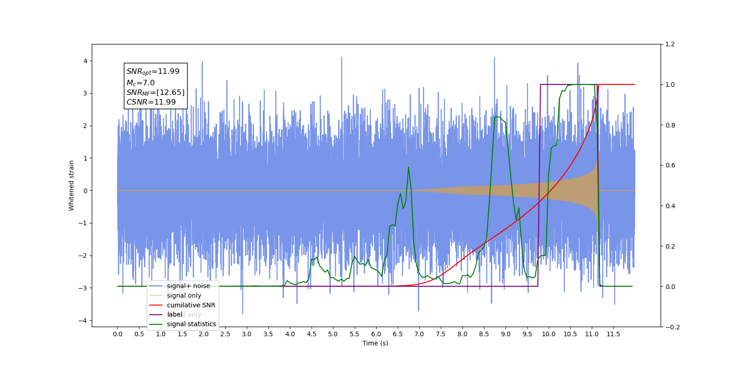The width and height of the screenshot is (734, 367).
Task: Click the SNRopt=11.99 annotation text
Action: (153, 72)
